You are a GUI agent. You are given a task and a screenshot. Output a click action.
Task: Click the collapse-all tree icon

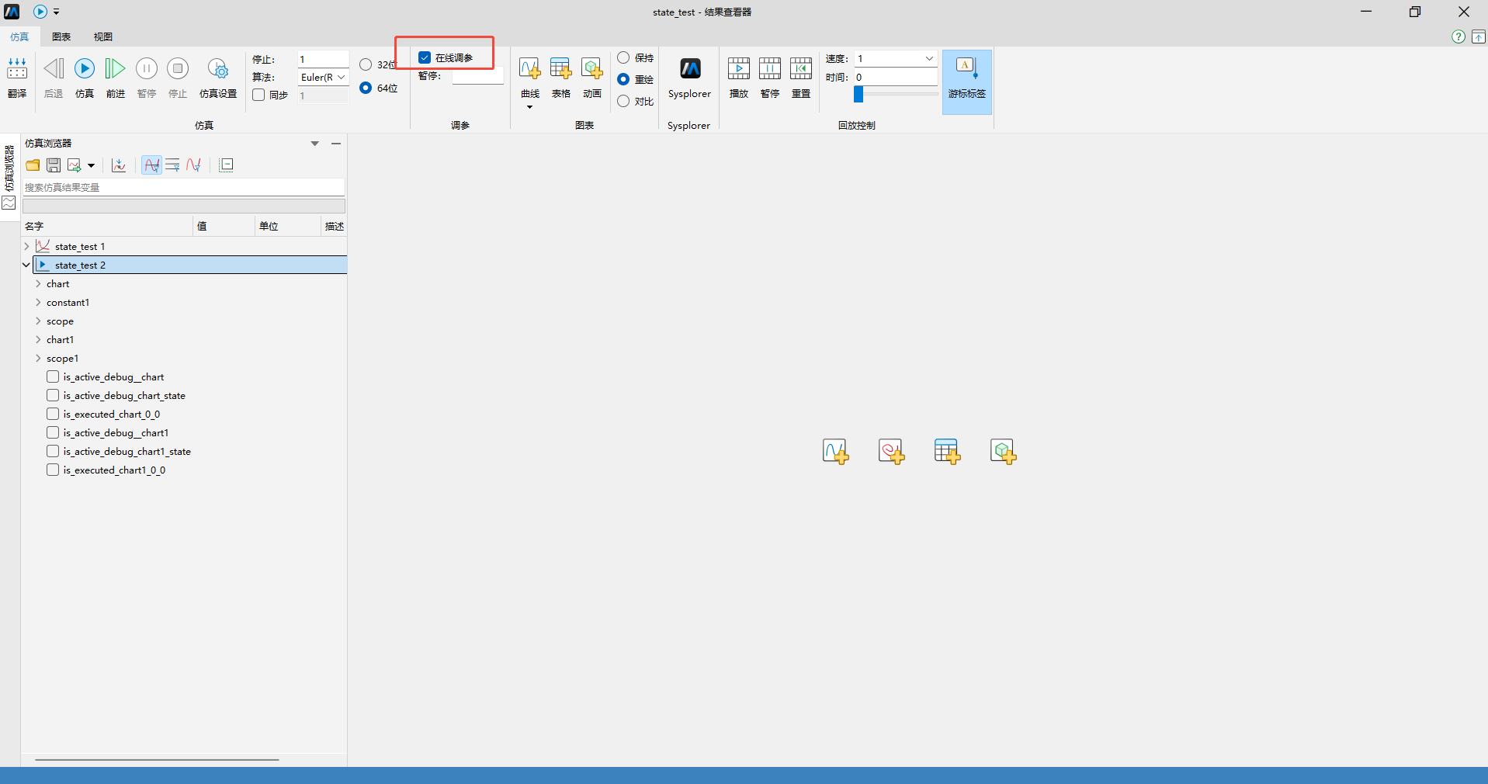point(227,165)
